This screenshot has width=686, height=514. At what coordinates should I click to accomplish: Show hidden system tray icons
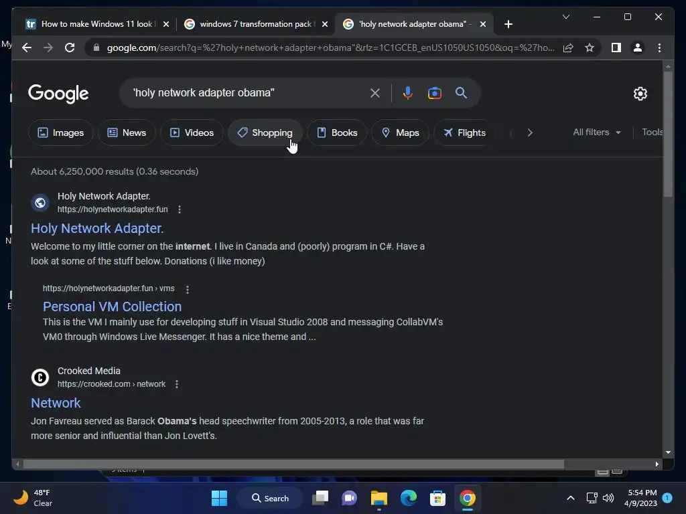(571, 498)
